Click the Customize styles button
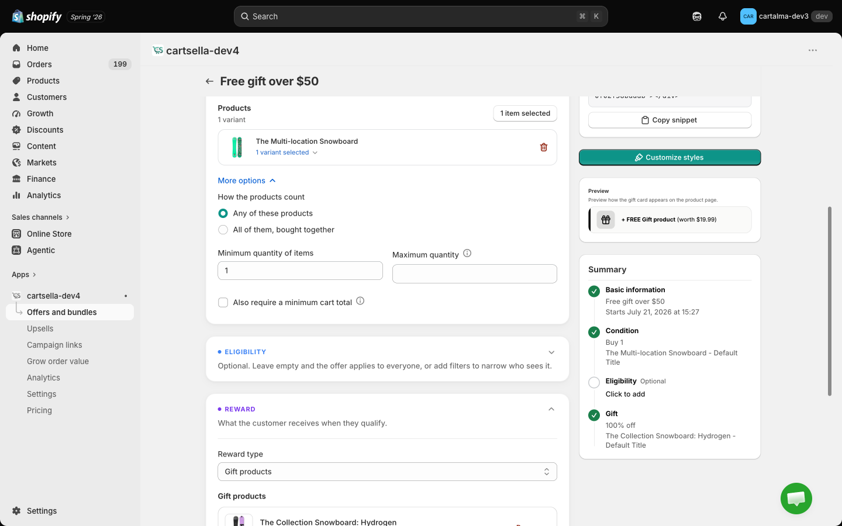 670,157
